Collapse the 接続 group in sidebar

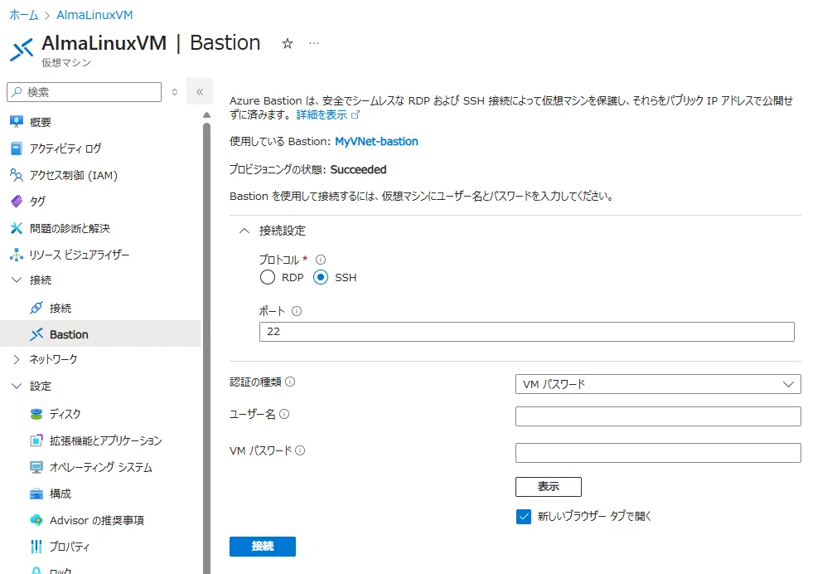(17, 280)
